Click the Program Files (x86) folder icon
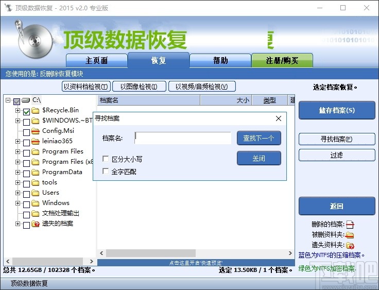379x290 pixels. [36, 162]
